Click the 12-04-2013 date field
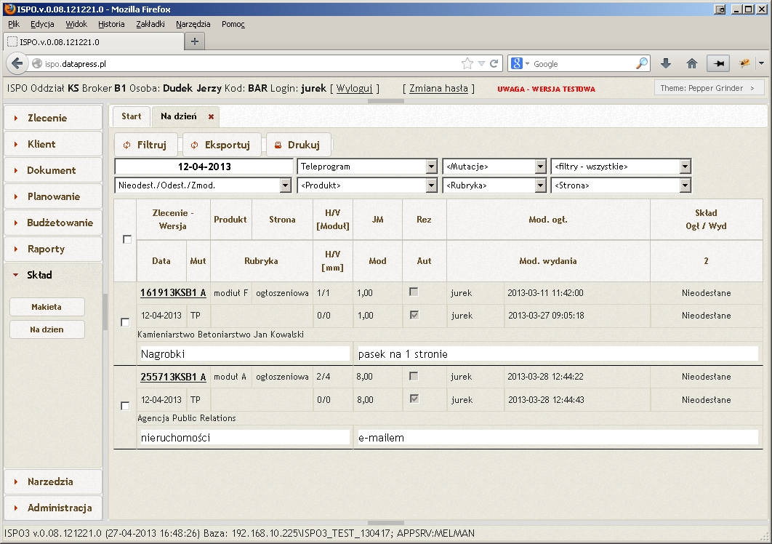 (204, 167)
